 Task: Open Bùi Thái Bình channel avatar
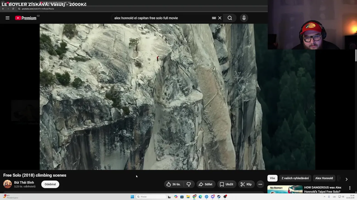tap(8, 184)
